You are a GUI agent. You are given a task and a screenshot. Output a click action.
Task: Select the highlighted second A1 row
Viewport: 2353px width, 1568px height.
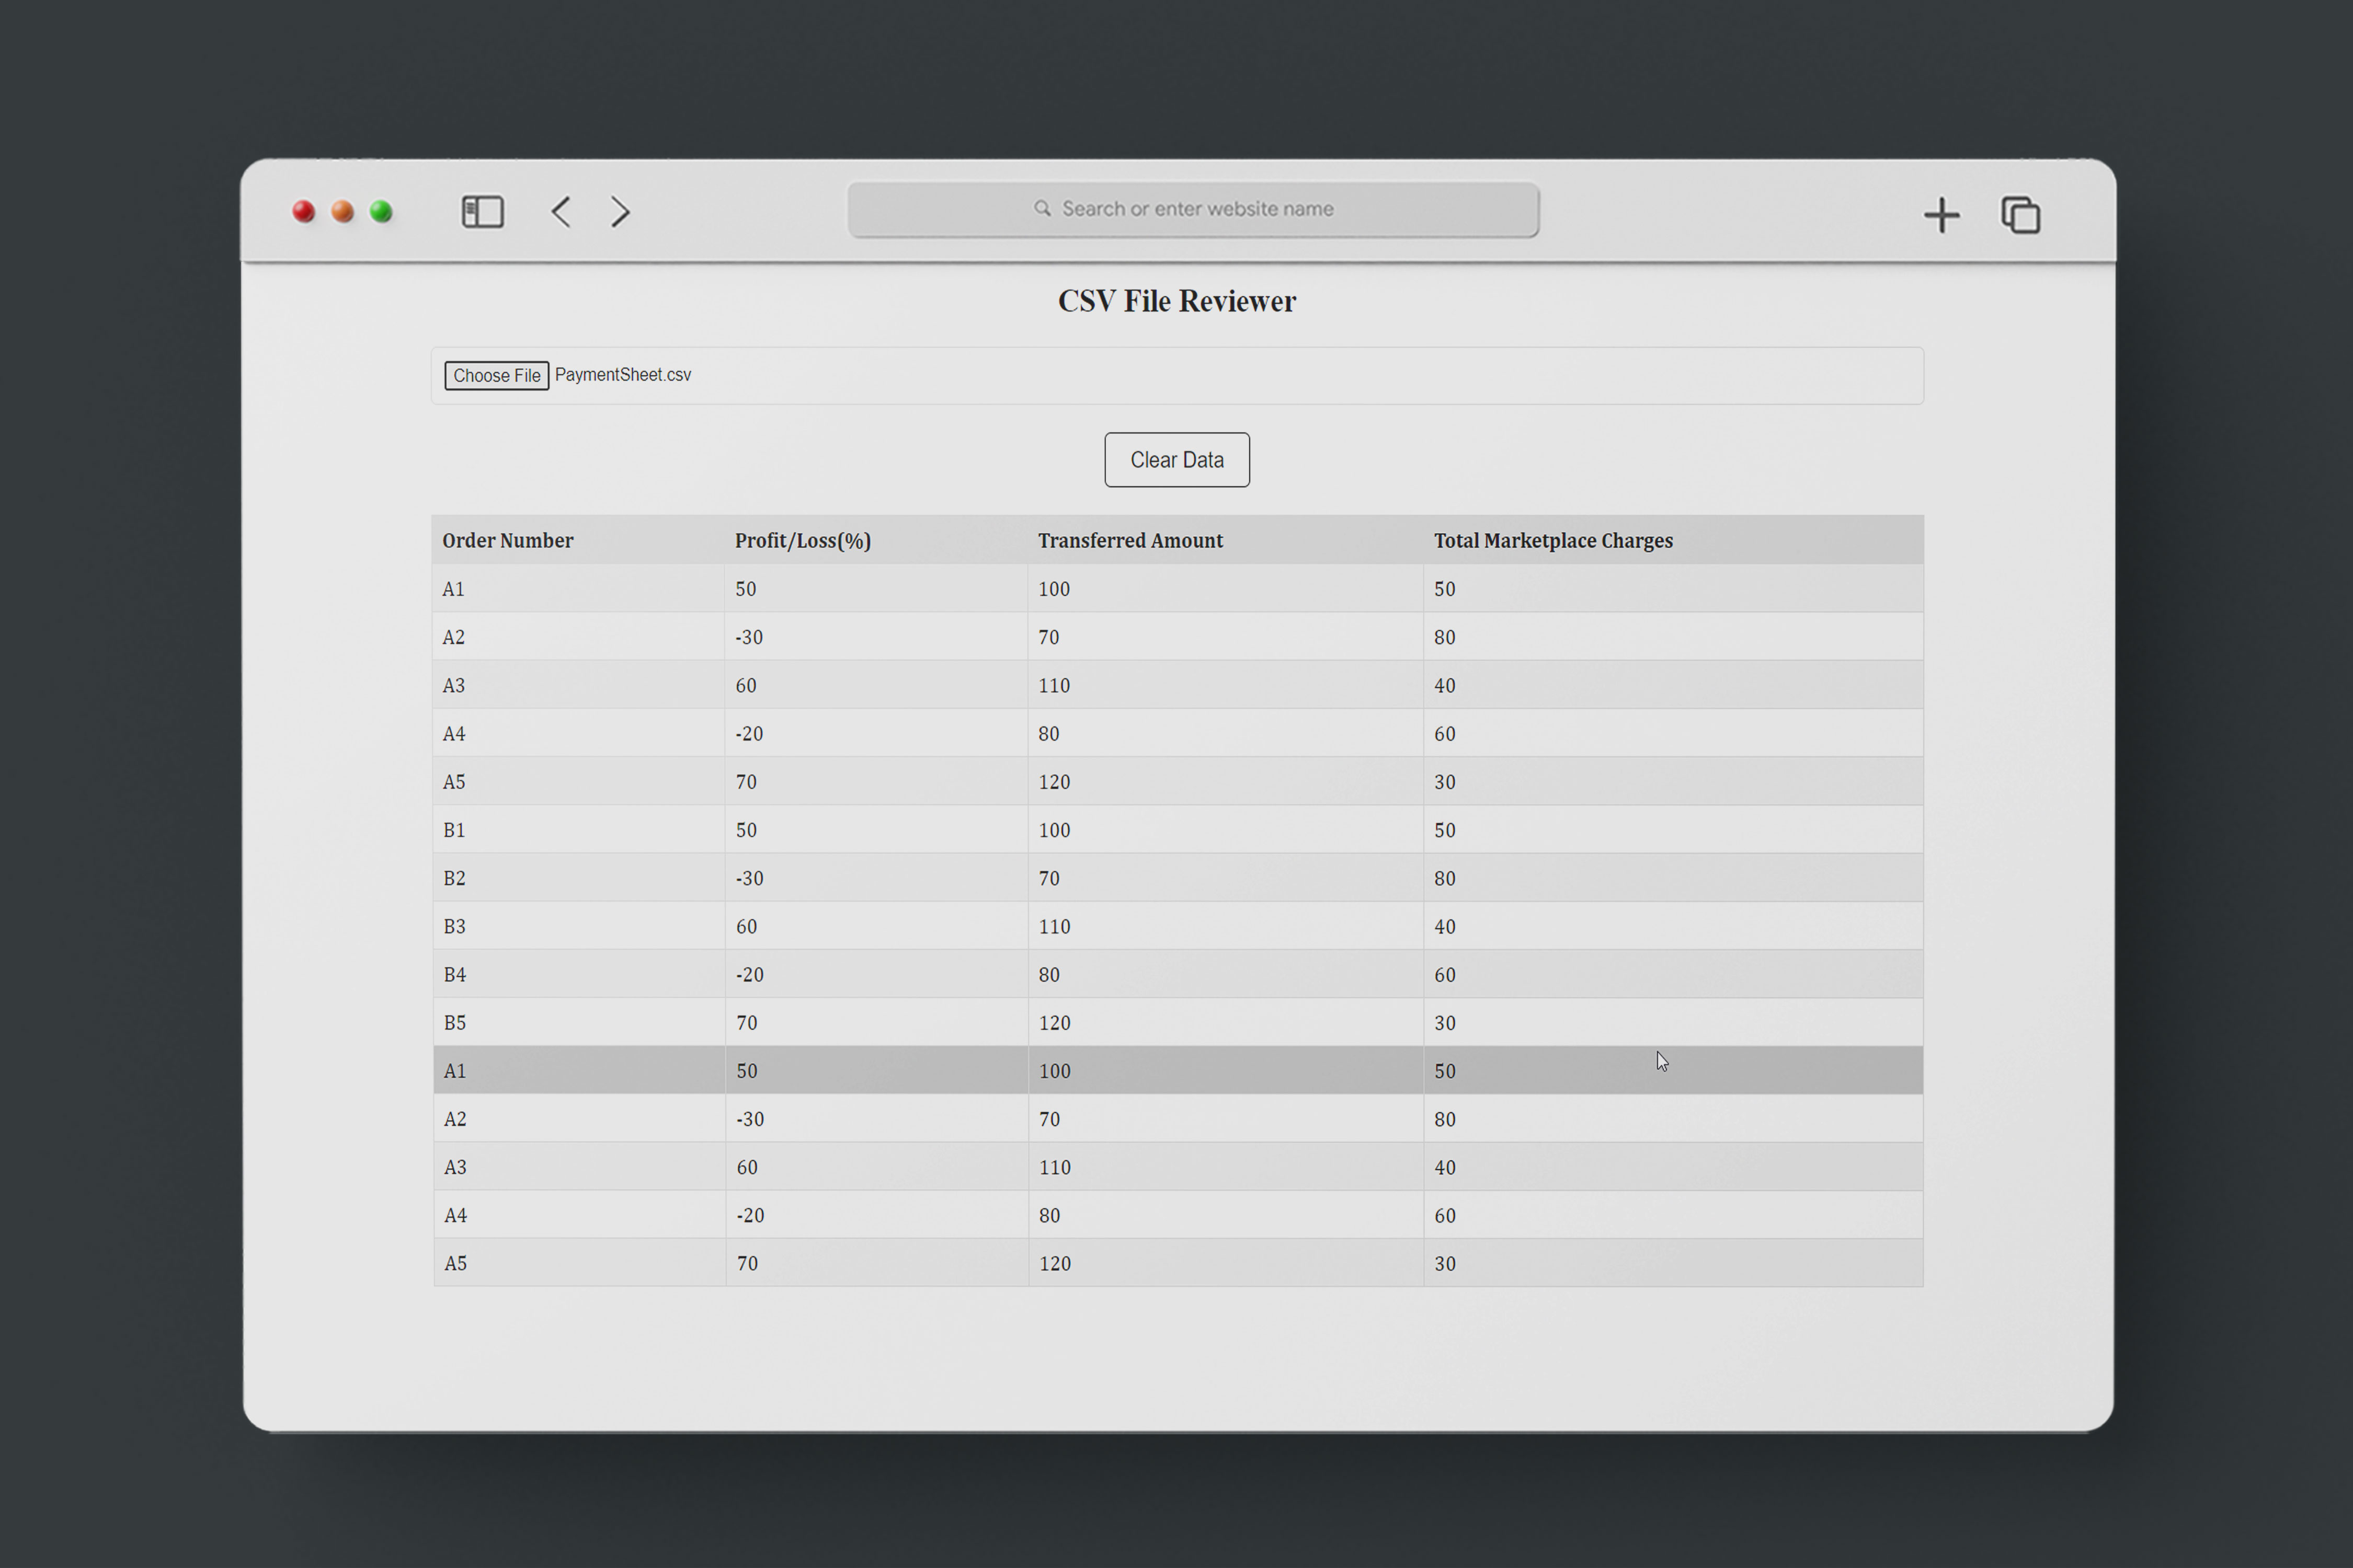pos(1176,1071)
